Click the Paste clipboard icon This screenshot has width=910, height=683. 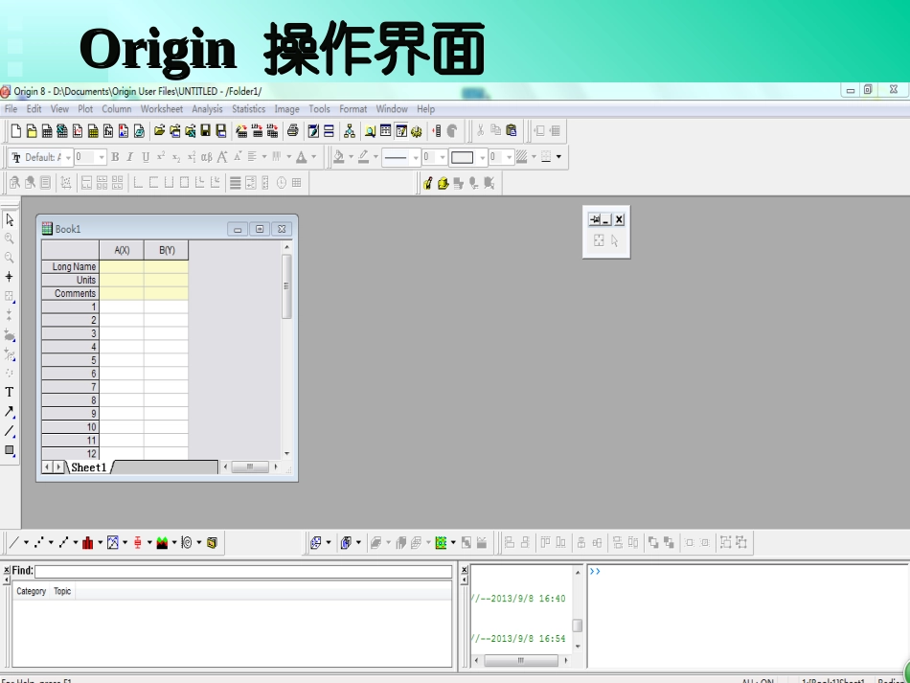512,130
